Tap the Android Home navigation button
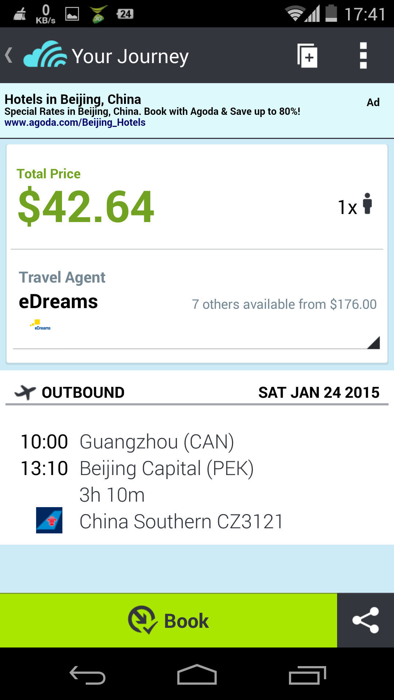 197,674
